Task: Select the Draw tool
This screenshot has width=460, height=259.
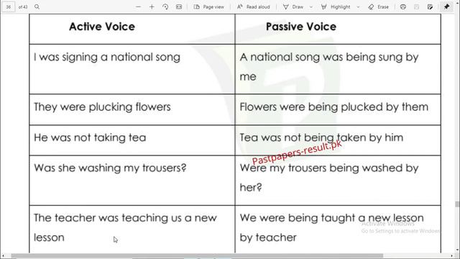Action: (x=293, y=6)
